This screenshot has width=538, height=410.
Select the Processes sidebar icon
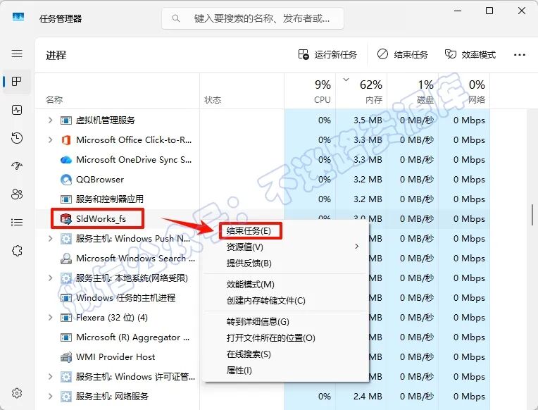coord(17,82)
